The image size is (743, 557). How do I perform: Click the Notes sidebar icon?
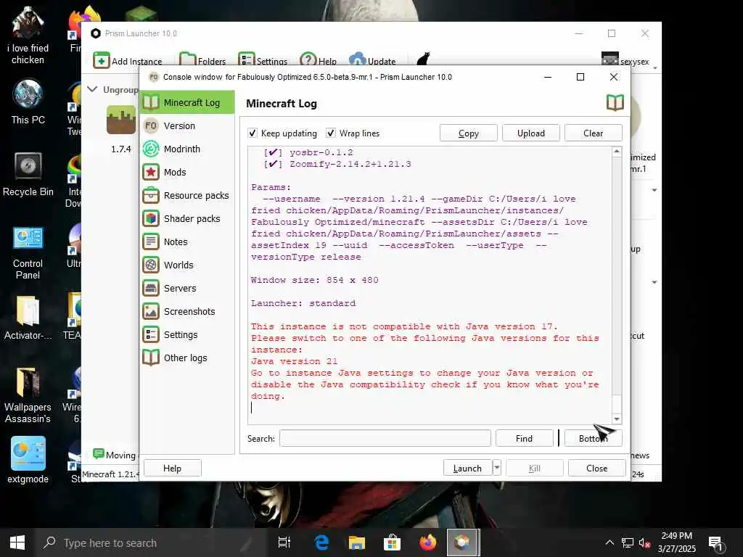(151, 242)
